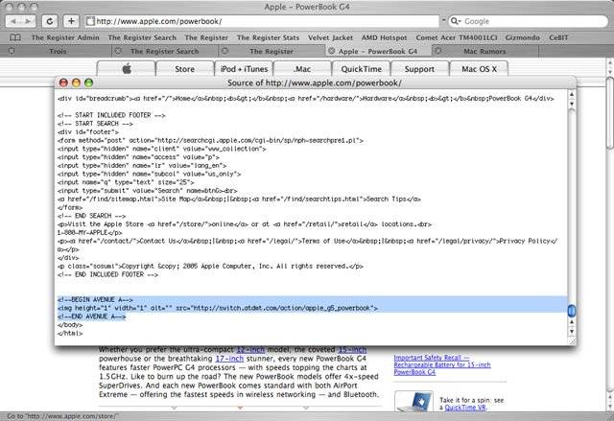
Task: Click Source window resize corner grip
Action: click(x=572, y=341)
